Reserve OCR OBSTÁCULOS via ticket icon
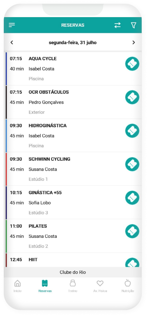Image resolution: width=148 pixels, height=316 pixels. tap(132, 97)
